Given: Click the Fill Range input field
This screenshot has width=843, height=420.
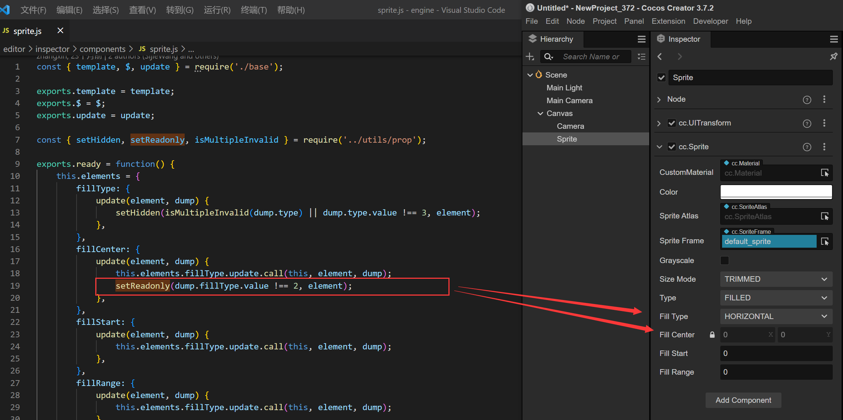Looking at the screenshot, I should point(776,372).
